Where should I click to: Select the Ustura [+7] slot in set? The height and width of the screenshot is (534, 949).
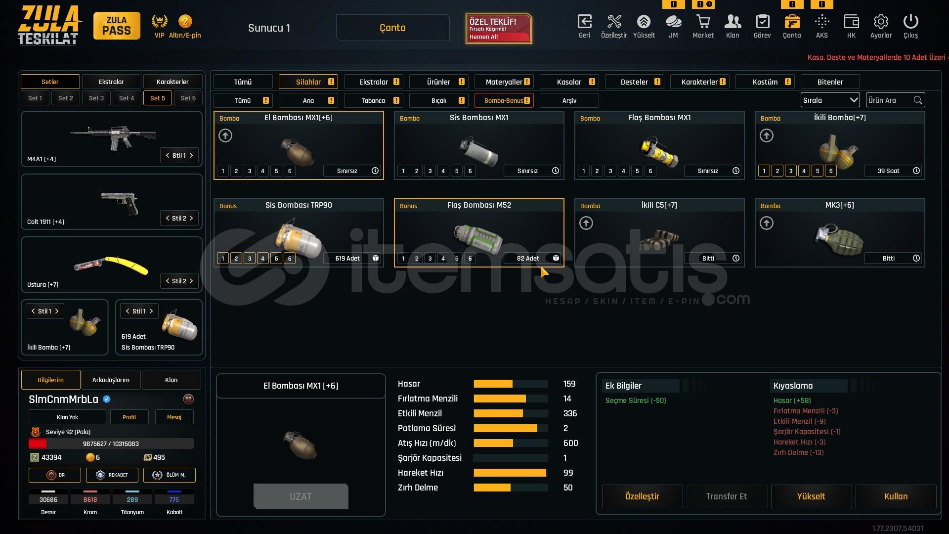click(112, 265)
